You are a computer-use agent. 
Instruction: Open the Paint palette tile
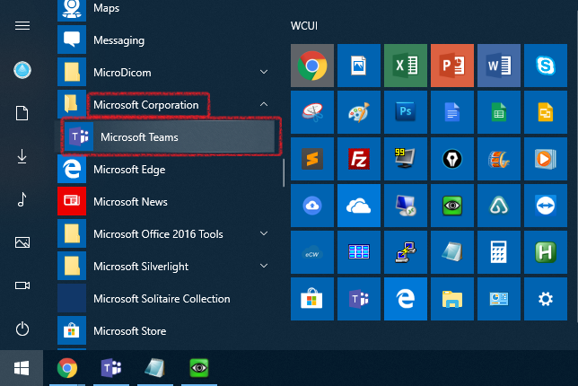coord(359,112)
